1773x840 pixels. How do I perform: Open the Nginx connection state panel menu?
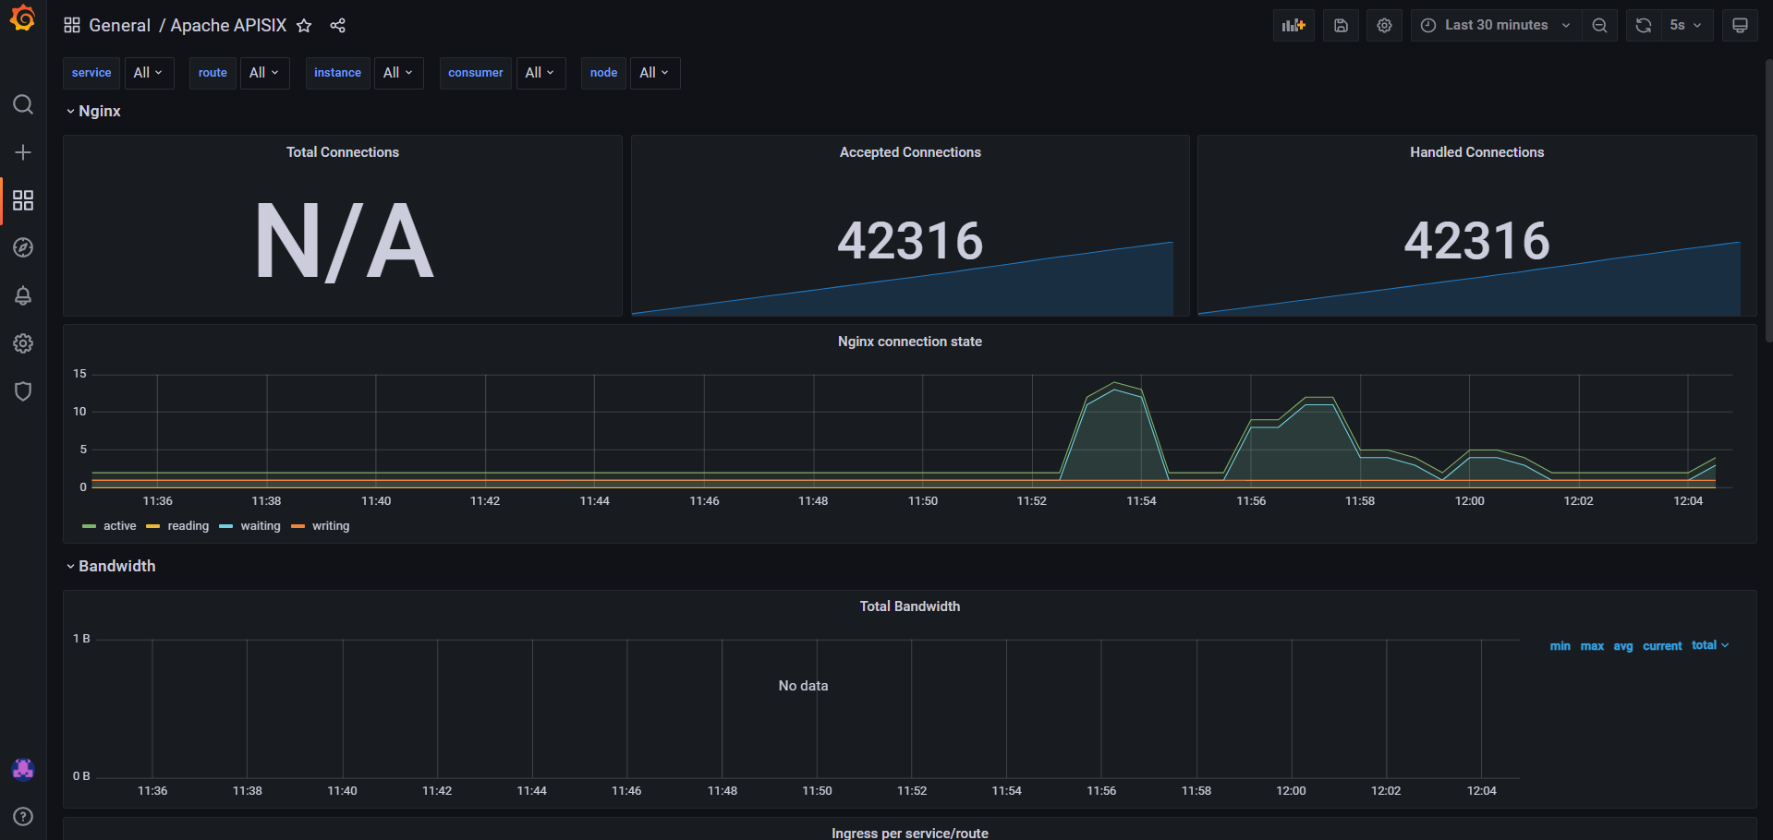tap(910, 342)
